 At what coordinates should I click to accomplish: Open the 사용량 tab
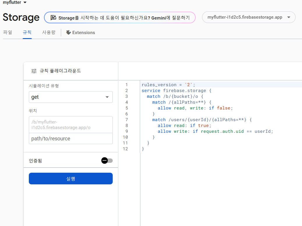(x=49, y=32)
